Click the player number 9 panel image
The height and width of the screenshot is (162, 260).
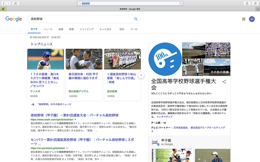(x=193, y=67)
